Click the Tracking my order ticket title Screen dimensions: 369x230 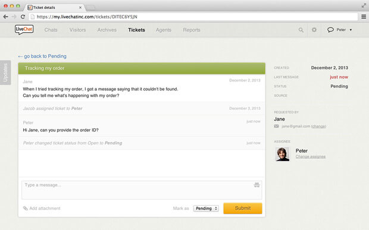pyautogui.click(x=45, y=68)
